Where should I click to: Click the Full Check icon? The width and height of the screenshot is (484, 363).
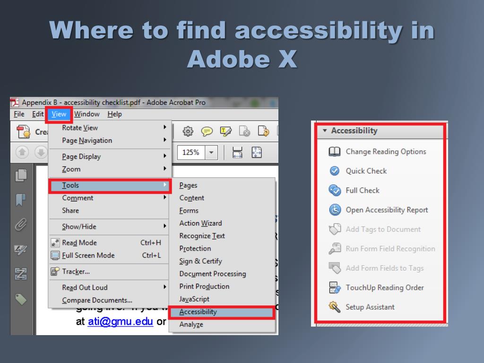point(335,190)
